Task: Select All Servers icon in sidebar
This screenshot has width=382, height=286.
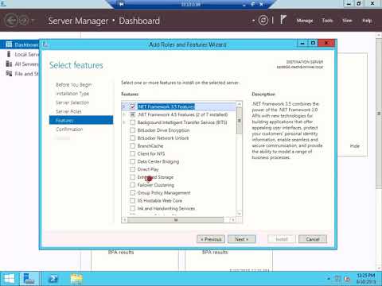Action: click(9, 64)
